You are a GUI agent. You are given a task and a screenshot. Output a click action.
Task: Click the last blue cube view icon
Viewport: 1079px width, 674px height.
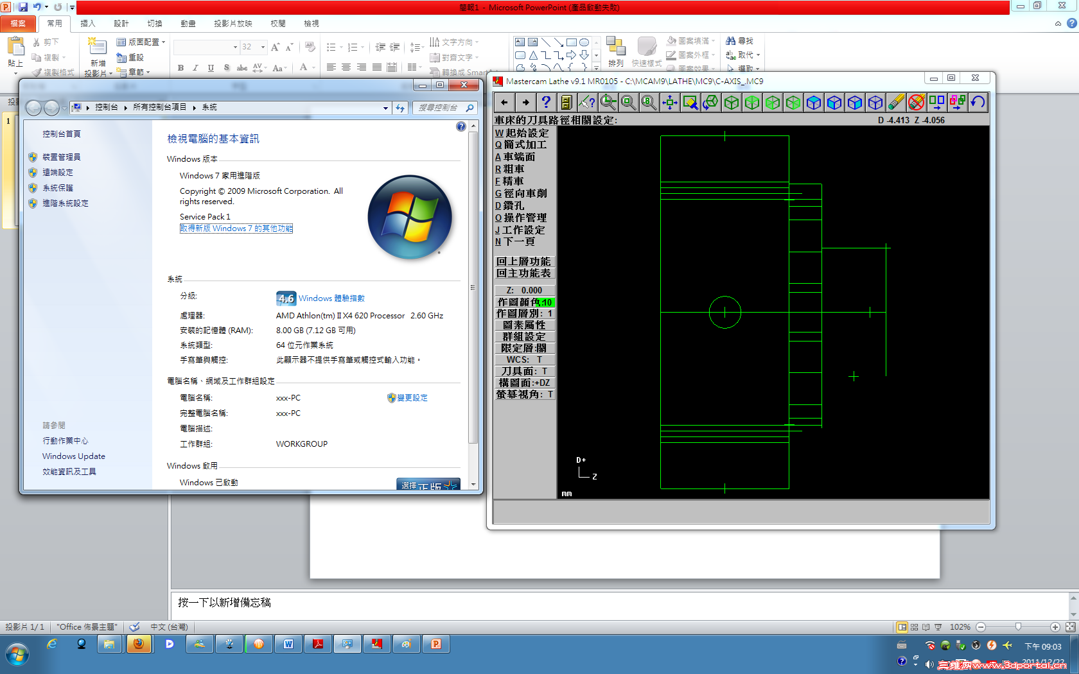pyautogui.click(x=875, y=102)
